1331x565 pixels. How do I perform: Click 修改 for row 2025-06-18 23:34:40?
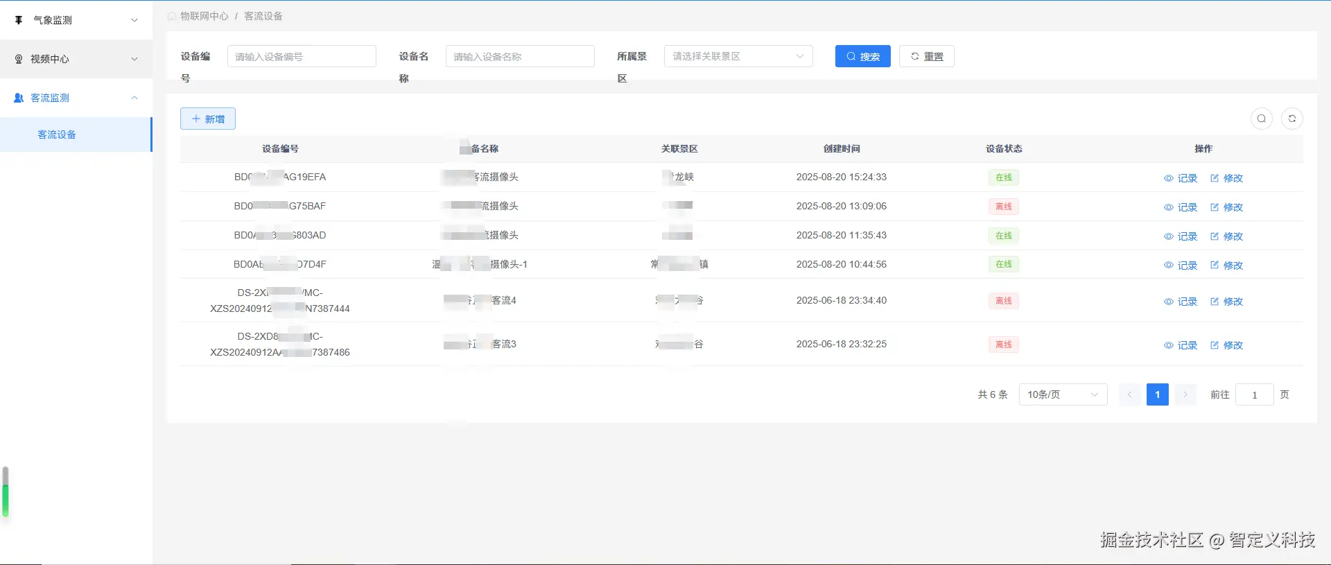(1226, 302)
